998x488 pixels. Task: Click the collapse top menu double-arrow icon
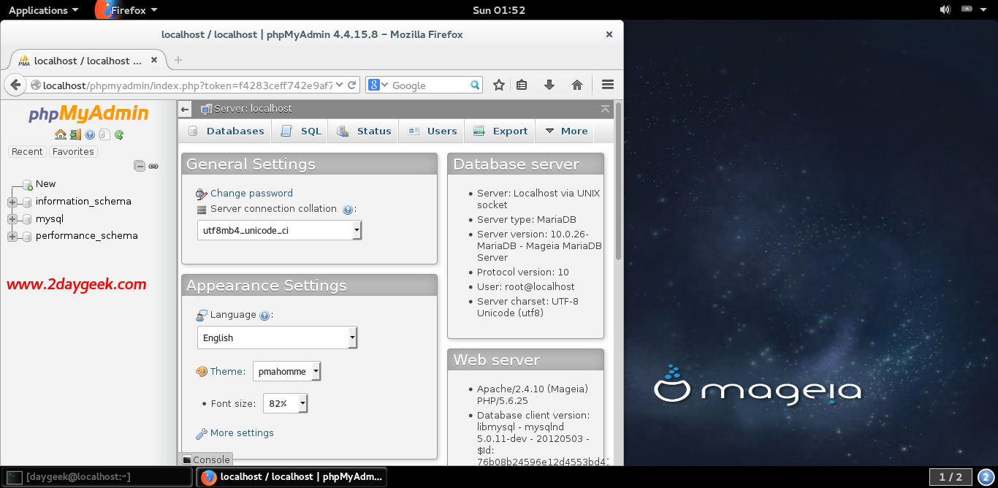(605, 109)
